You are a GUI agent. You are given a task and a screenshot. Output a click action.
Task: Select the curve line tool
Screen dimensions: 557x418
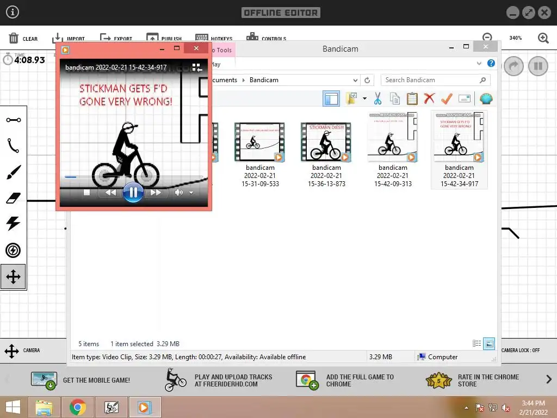pos(14,145)
